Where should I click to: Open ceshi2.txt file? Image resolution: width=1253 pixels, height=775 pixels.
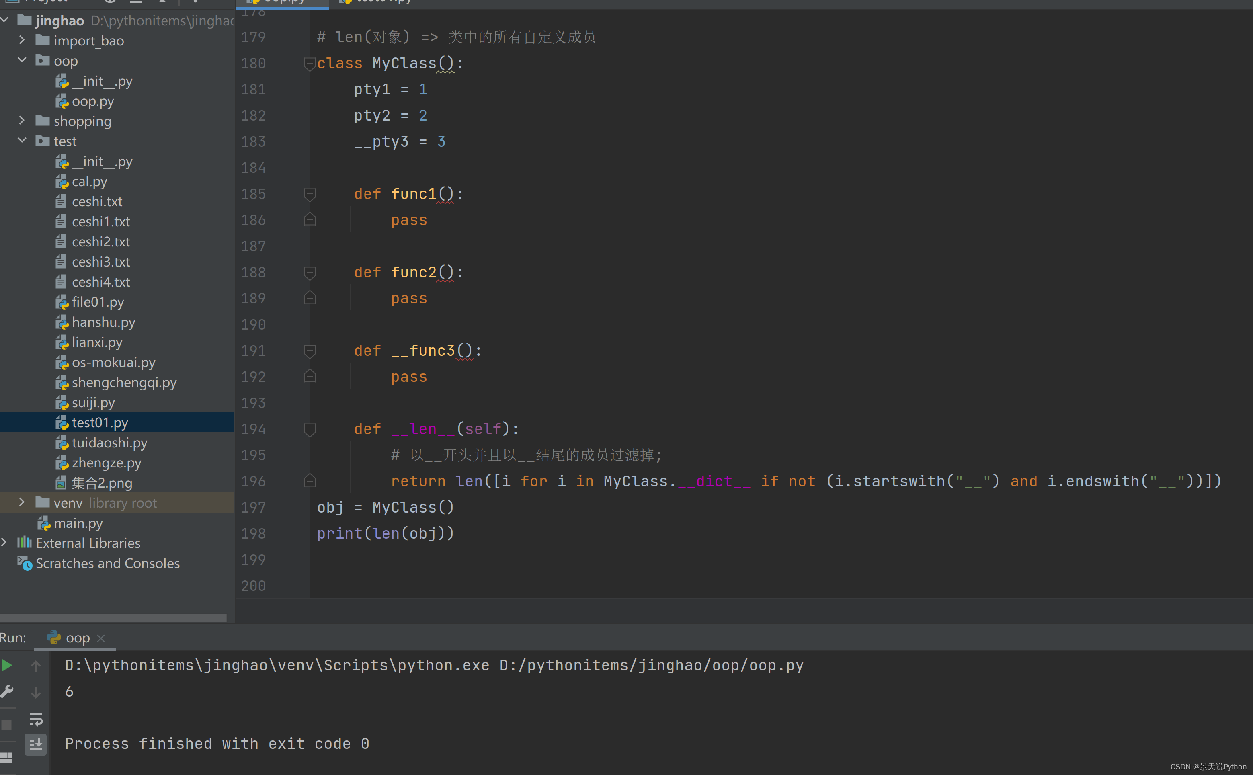click(101, 242)
